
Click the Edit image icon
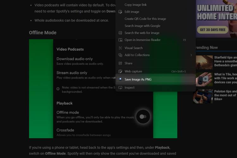120,12
